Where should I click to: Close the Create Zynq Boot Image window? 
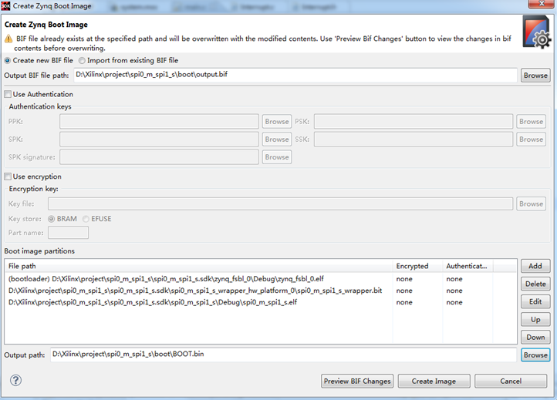(542, 4)
